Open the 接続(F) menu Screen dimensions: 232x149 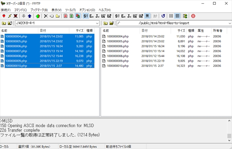[5, 10]
